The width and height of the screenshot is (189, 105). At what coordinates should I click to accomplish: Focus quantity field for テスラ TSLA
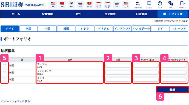[118, 80]
